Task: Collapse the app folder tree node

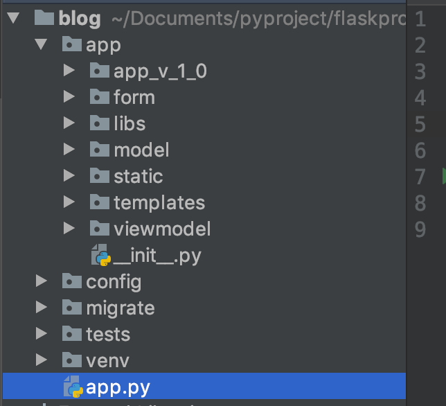Action: [41, 45]
